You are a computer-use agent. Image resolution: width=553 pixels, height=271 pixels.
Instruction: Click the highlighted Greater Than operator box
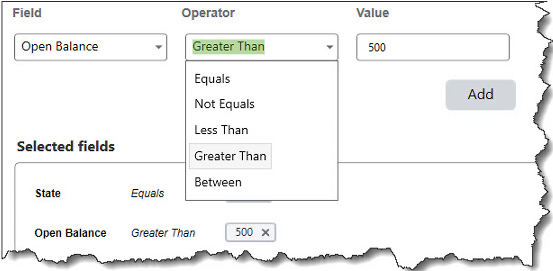(x=262, y=47)
